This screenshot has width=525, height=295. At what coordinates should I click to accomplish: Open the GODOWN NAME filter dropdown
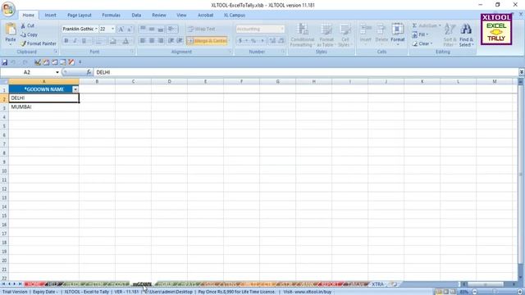pyautogui.click(x=75, y=89)
